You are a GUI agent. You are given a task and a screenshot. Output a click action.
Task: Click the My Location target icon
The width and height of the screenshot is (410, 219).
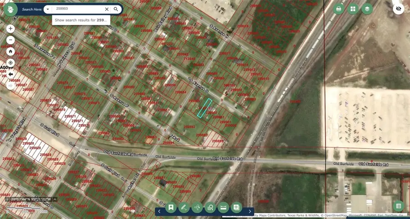pos(10,63)
